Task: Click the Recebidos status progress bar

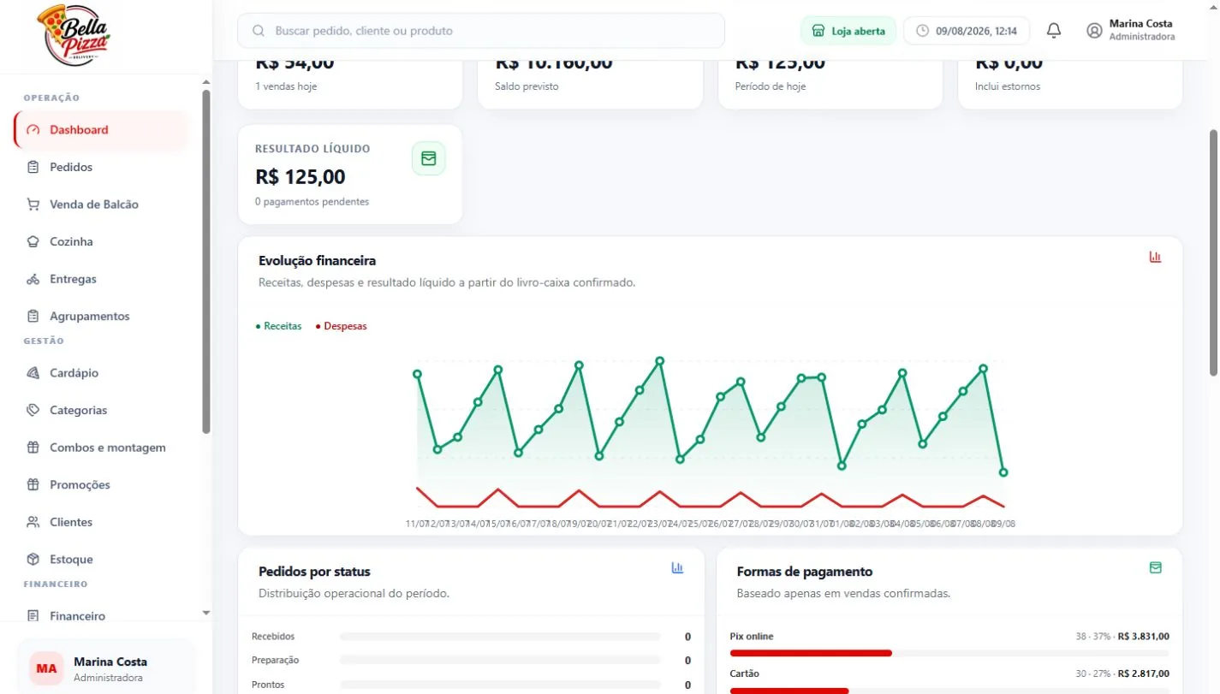Action: tap(500, 637)
